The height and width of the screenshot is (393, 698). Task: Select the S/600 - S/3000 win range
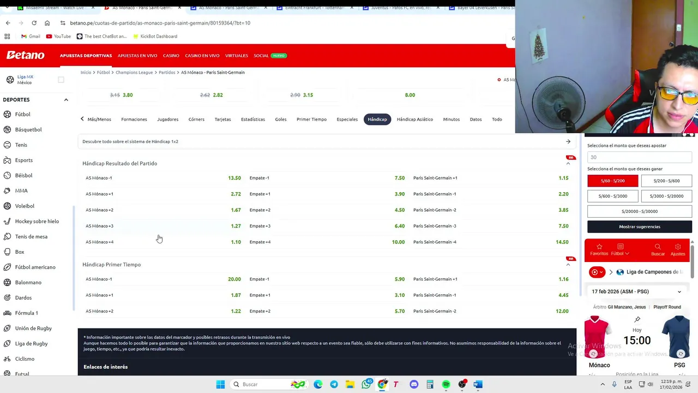click(x=612, y=196)
